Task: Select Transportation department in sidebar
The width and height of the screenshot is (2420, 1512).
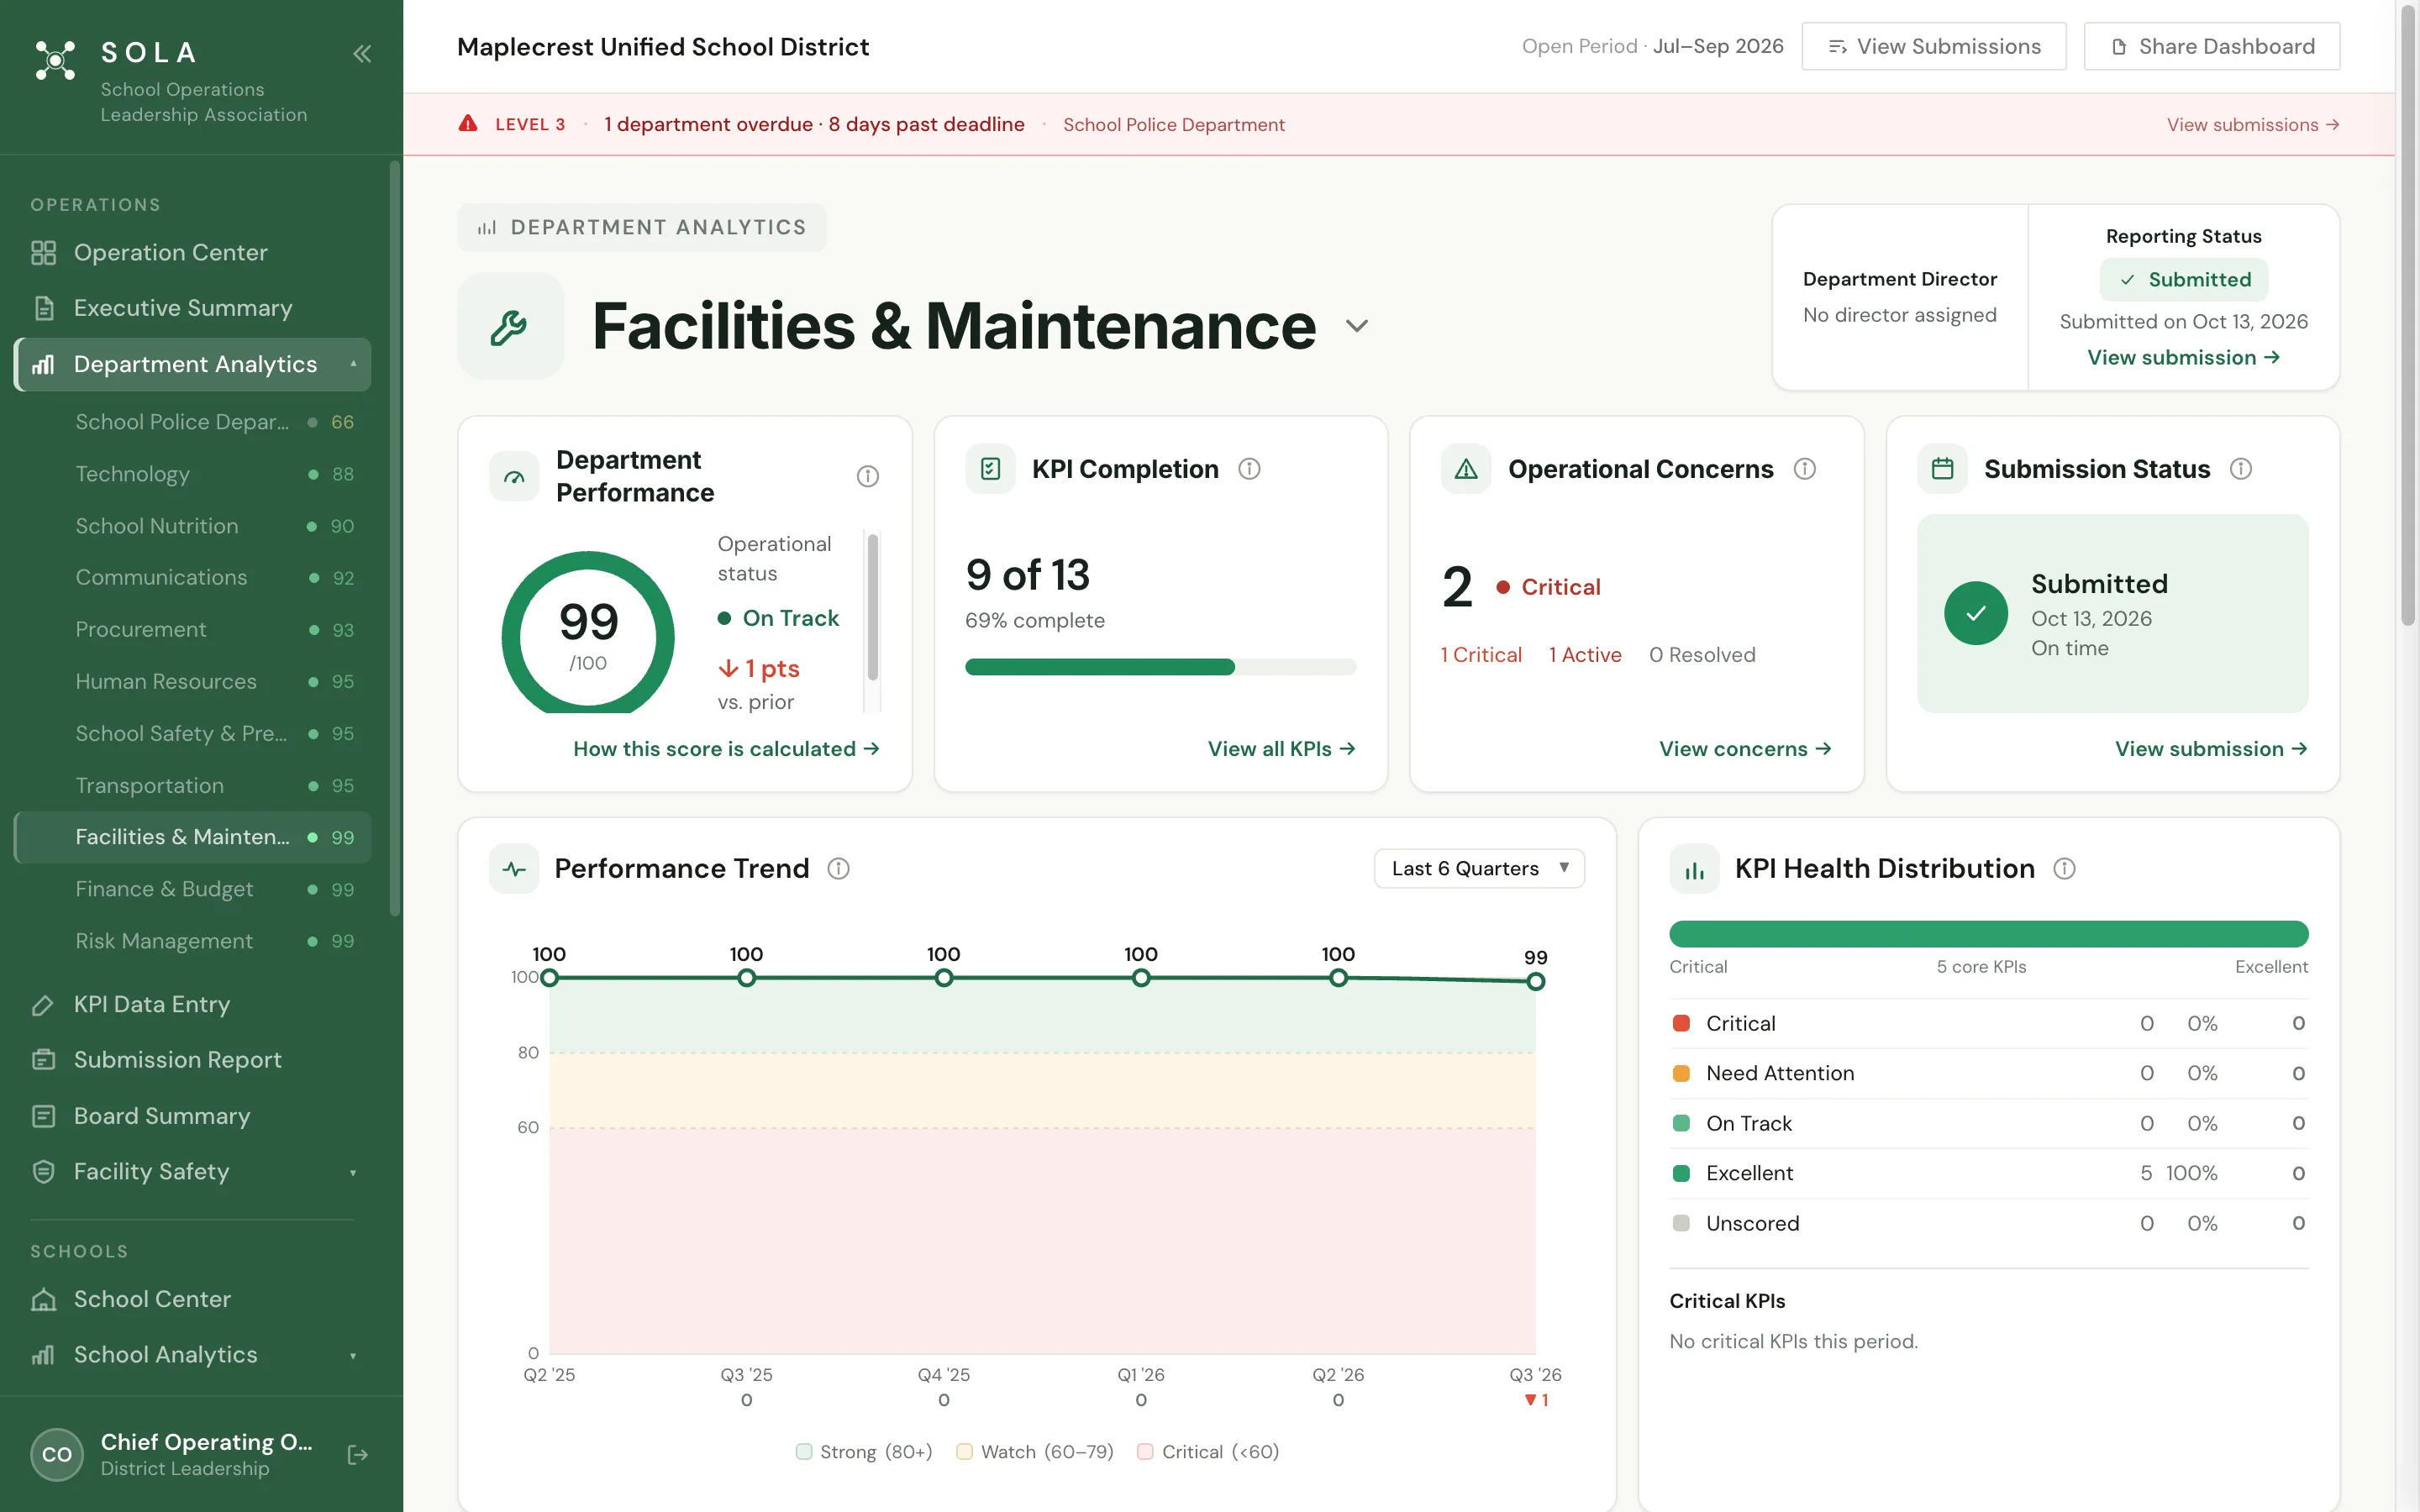Action: click(193, 786)
